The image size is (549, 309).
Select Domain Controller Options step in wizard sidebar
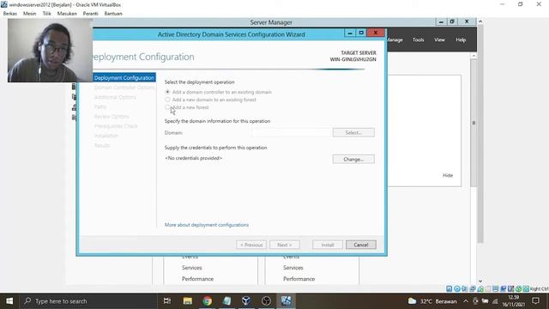124,88
